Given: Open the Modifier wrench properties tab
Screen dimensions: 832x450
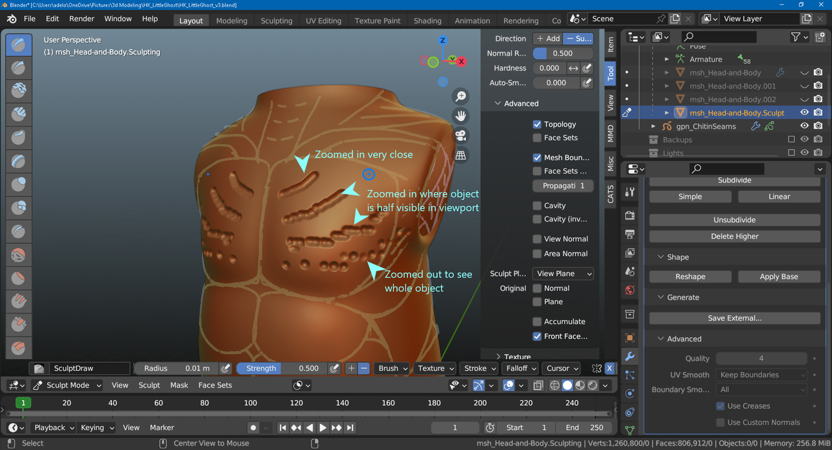Looking at the screenshot, I should [629, 356].
